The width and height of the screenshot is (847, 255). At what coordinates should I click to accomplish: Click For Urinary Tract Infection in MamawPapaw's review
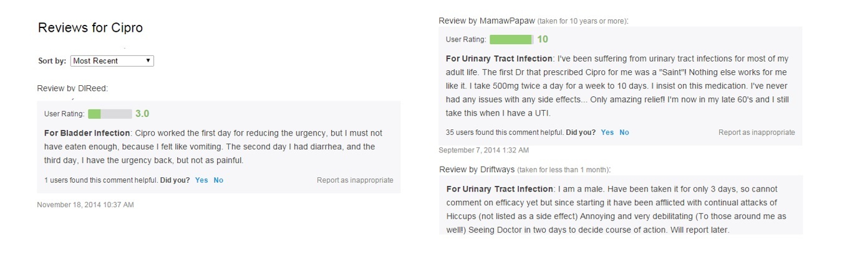pos(500,58)
